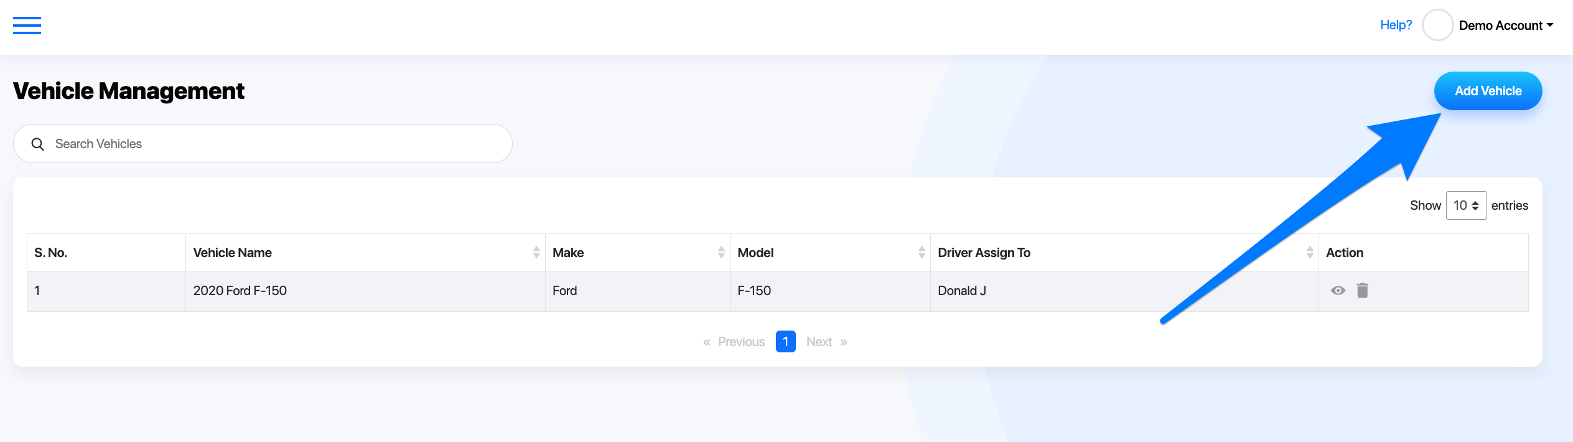
Task: Sort by the Vehicle Name column arrows
Action: click(x=536, y=252)
